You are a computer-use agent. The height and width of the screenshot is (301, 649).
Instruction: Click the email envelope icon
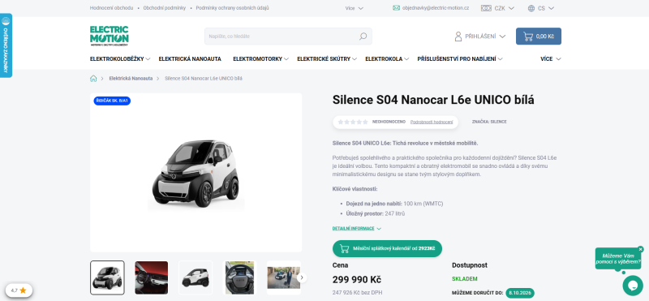coord(396,8)
